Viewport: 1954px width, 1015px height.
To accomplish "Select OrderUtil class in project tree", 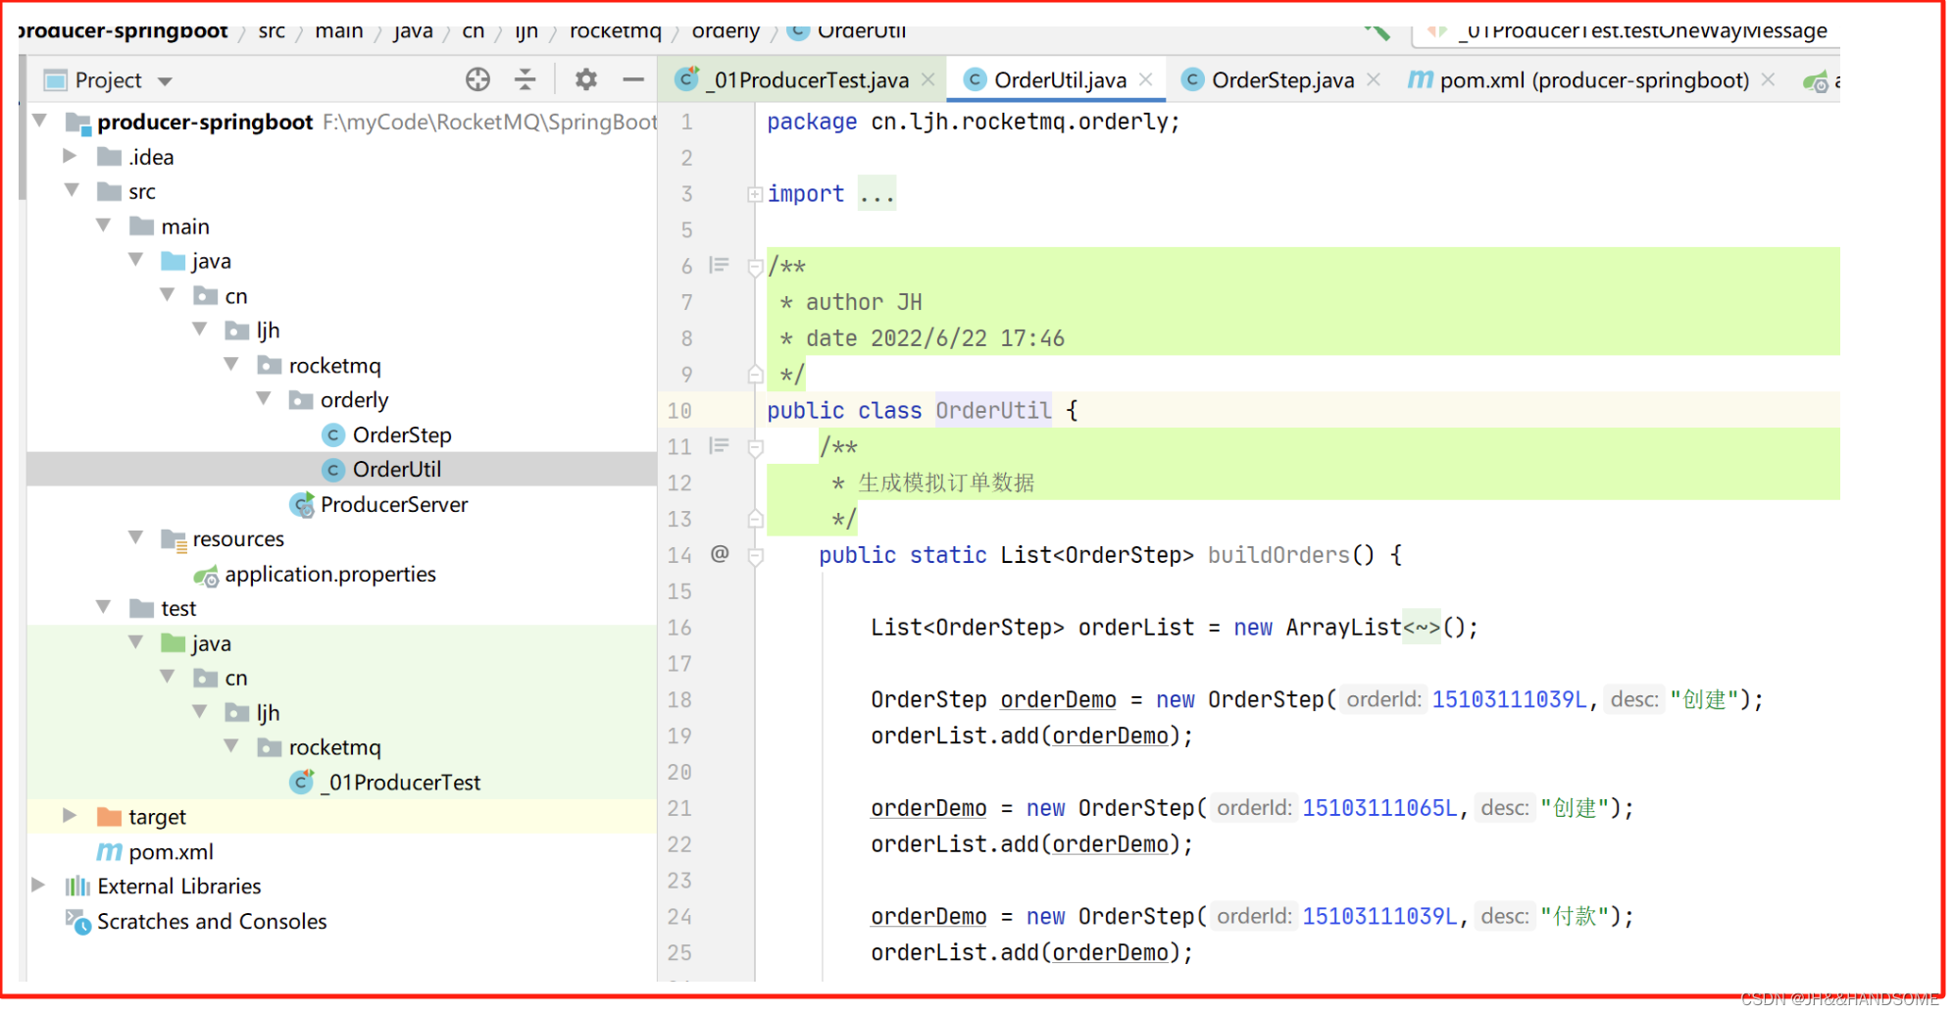I will pos(382,470).
